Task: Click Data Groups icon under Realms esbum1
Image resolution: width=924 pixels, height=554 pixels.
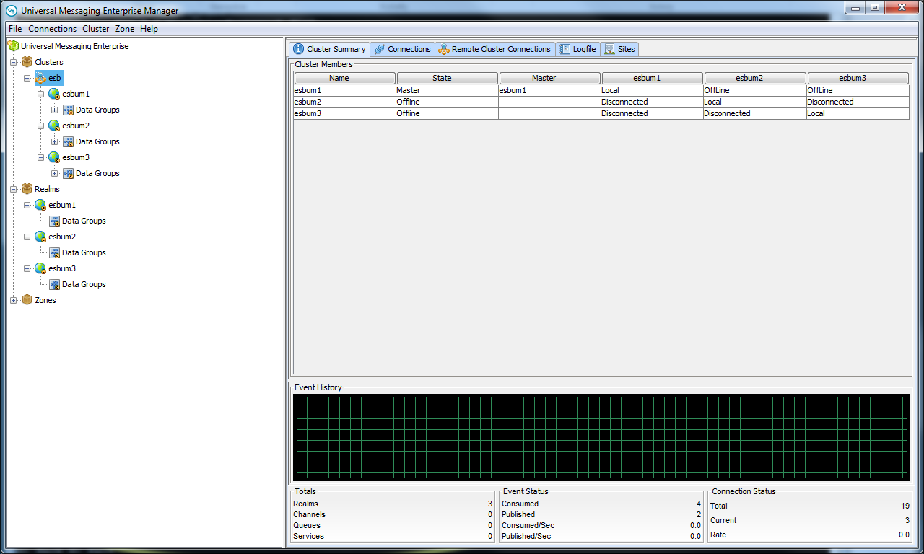Action: click(x=54, y=221)
